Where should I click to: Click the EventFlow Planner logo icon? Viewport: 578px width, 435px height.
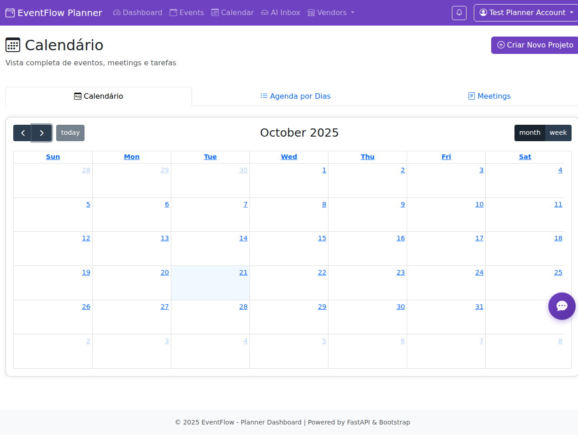click(x=10, y=13)
